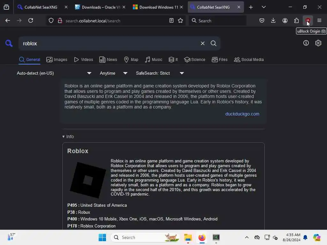Click Firefox icon in taskbar
The image size is (327, 245).
coord(202,237)
